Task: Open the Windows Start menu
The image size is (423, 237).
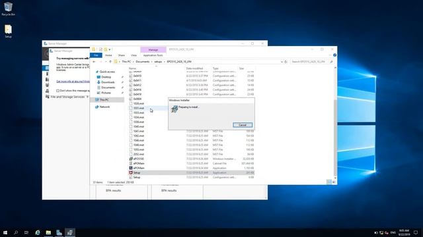Action: [x=5, y=232]
